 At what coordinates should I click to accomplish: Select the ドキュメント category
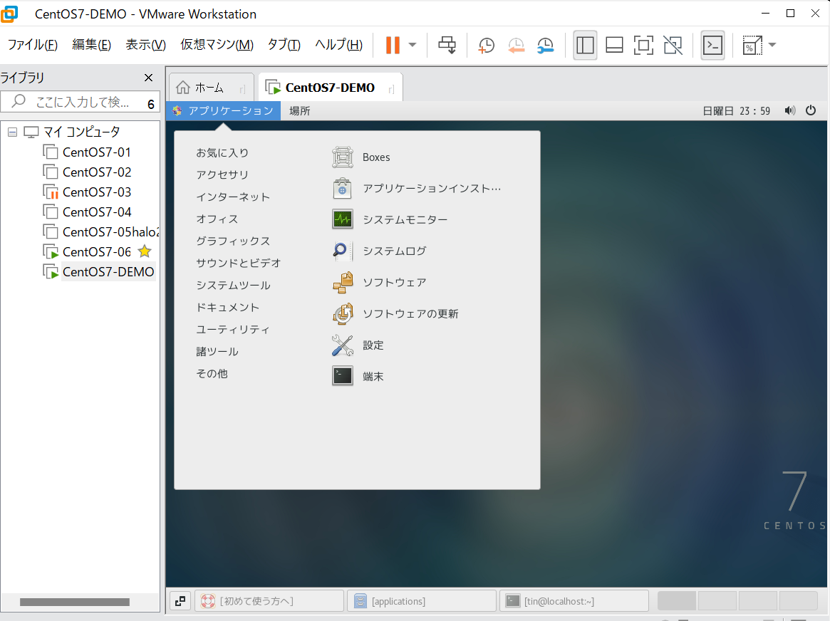227,308
